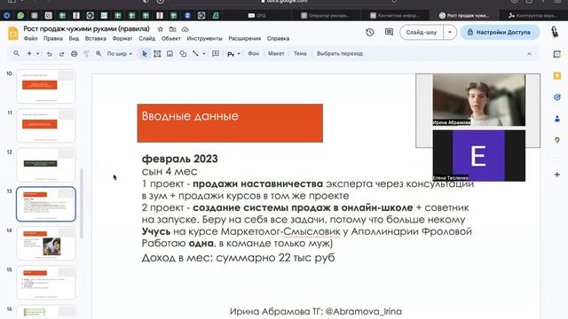Select slide 10 thumbnail
Screen dimensions: 568x319
(46, 86)
